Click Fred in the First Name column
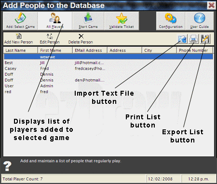Screen dimensions: 217x184 click(x=44, y=69)
